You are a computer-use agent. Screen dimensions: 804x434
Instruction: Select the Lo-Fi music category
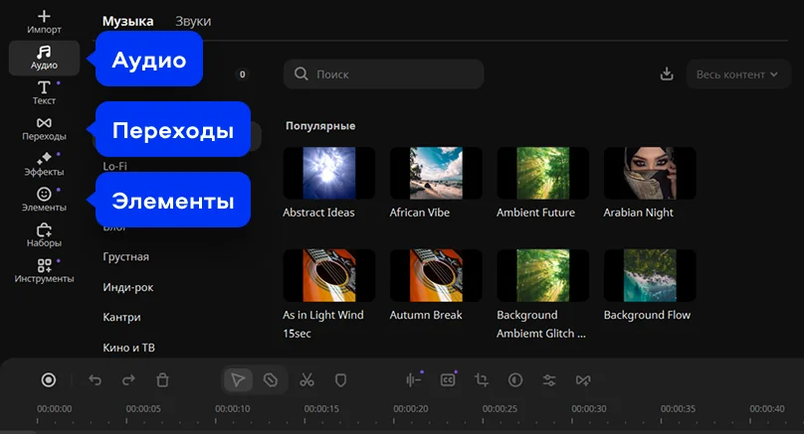pos(114,166)
